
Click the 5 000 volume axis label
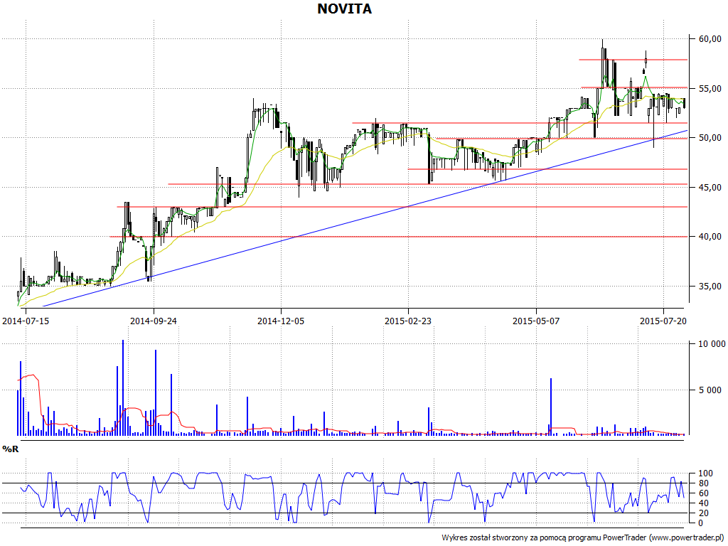[712, 390]
